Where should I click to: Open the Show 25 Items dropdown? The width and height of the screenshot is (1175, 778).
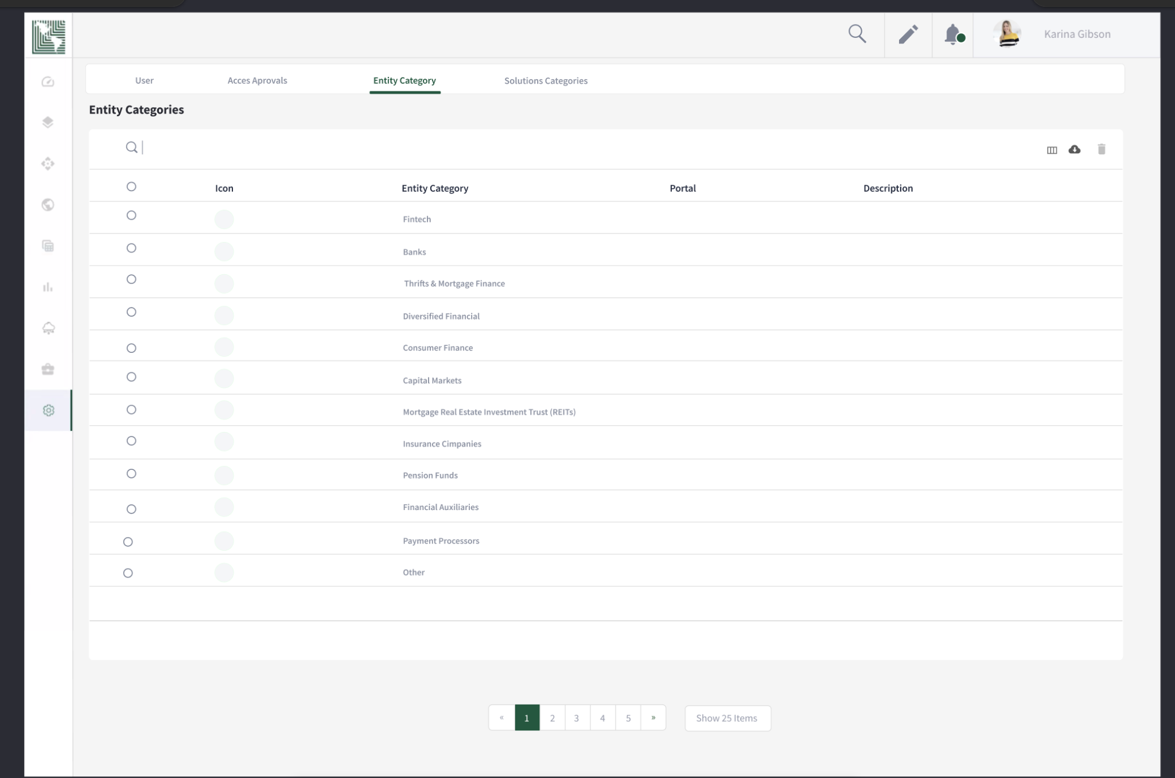click(727, 718)
